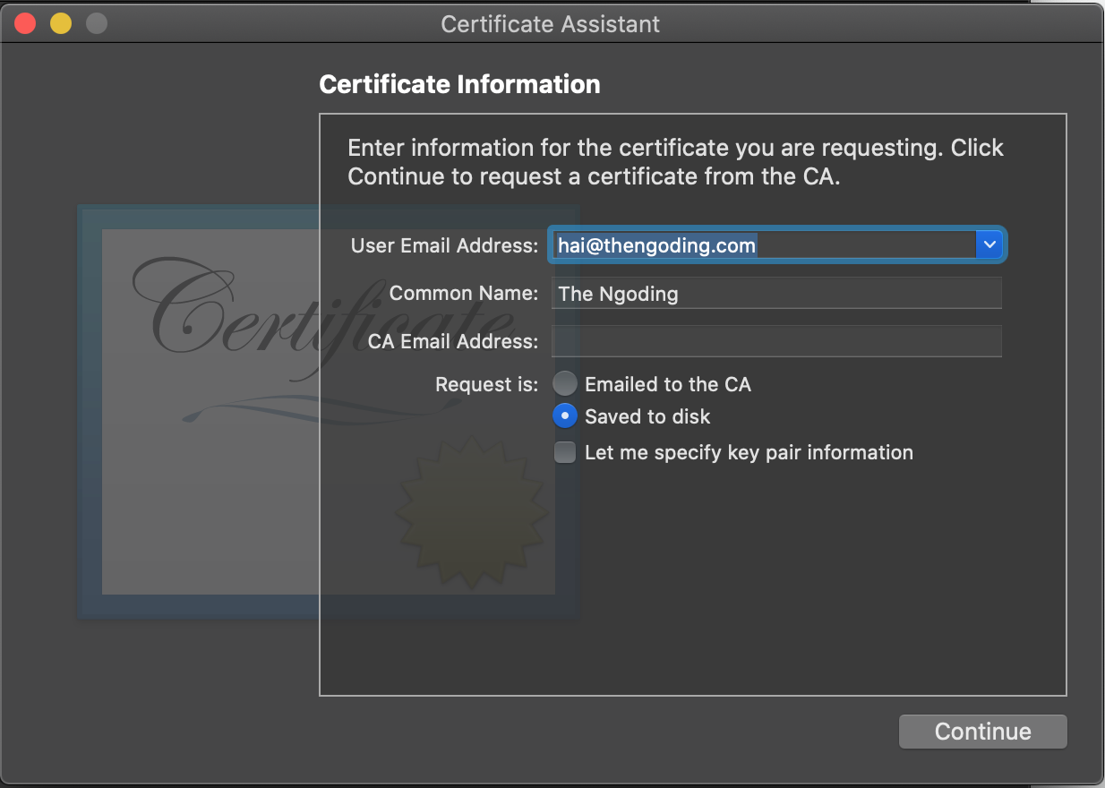Click the Continue button

982,732
